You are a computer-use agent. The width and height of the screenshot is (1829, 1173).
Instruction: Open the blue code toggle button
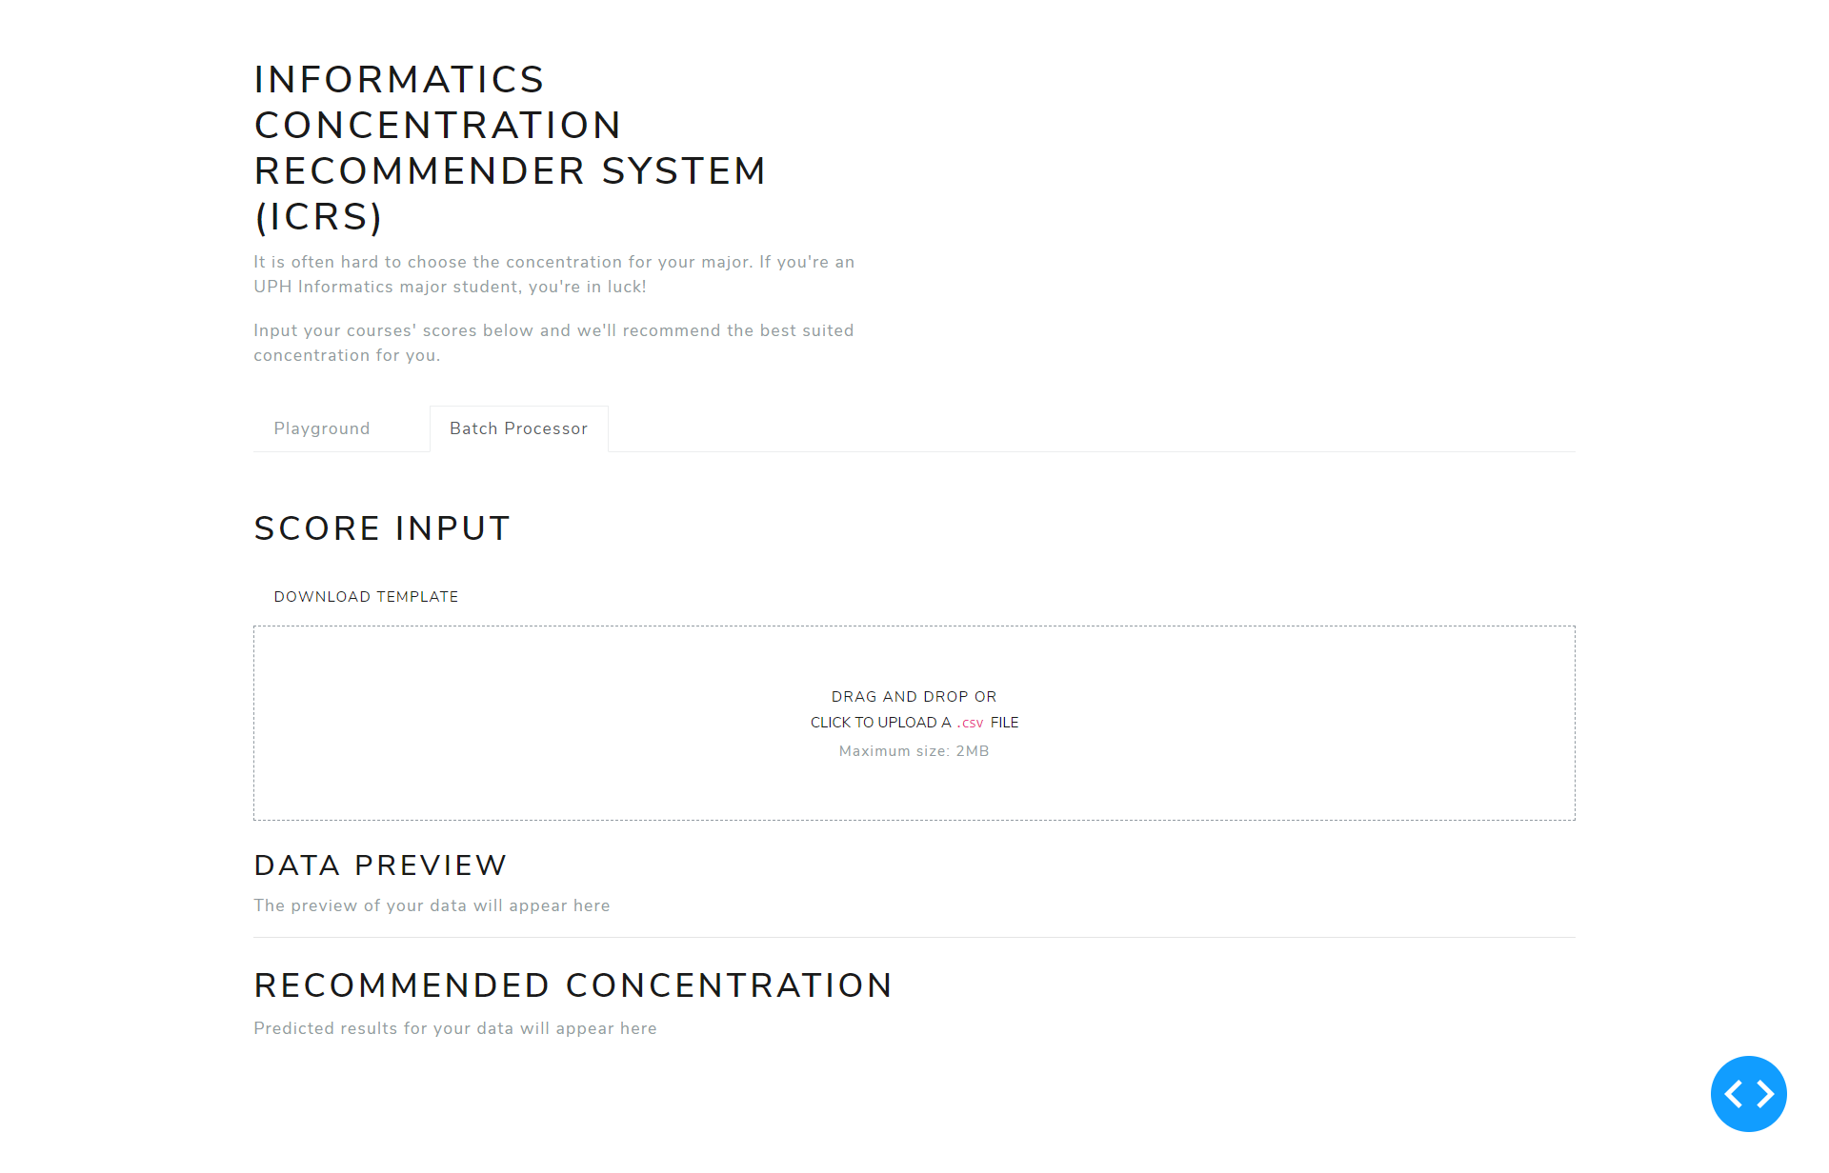[1748, 1093]
